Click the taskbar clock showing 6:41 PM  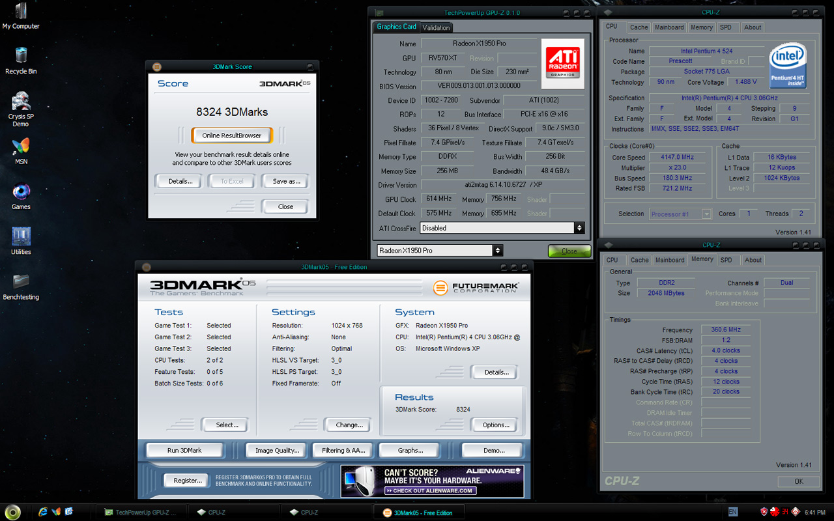point(814,513)
